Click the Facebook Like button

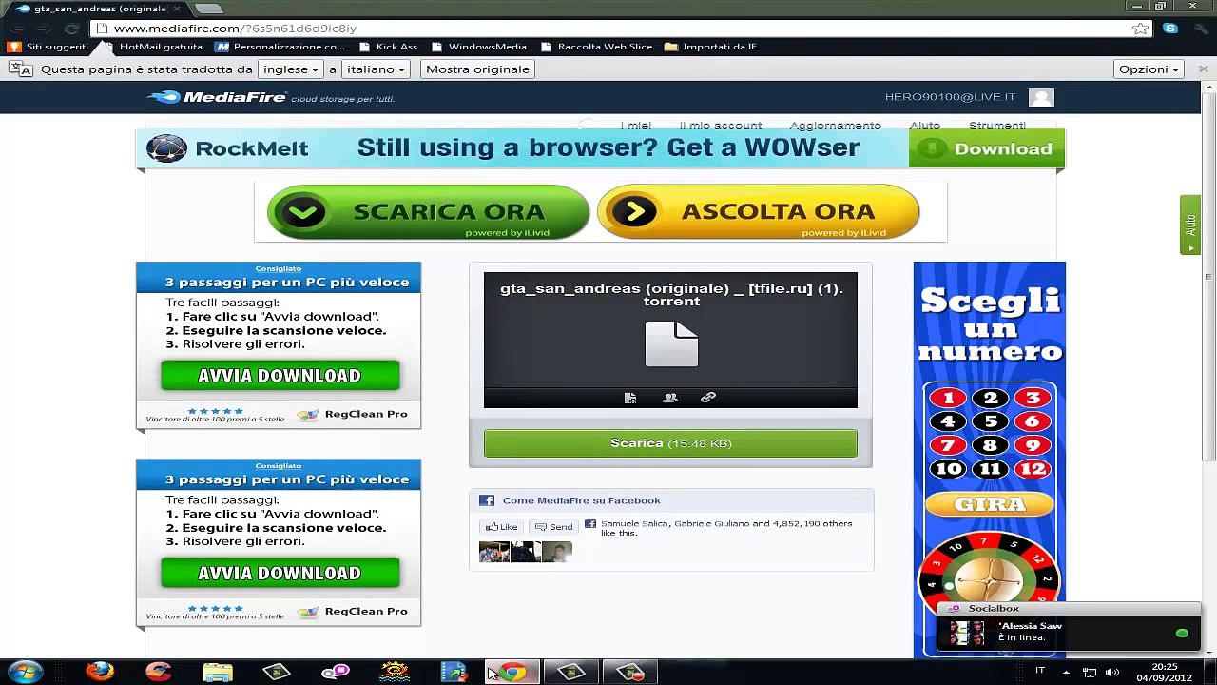tap(501, 527)
